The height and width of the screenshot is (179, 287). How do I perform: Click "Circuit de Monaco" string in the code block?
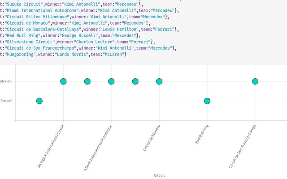click(27, 23)
